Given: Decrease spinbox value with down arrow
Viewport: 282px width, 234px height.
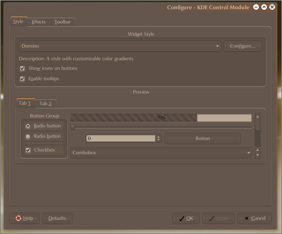Looking at the screenshot, I should 158,140.
